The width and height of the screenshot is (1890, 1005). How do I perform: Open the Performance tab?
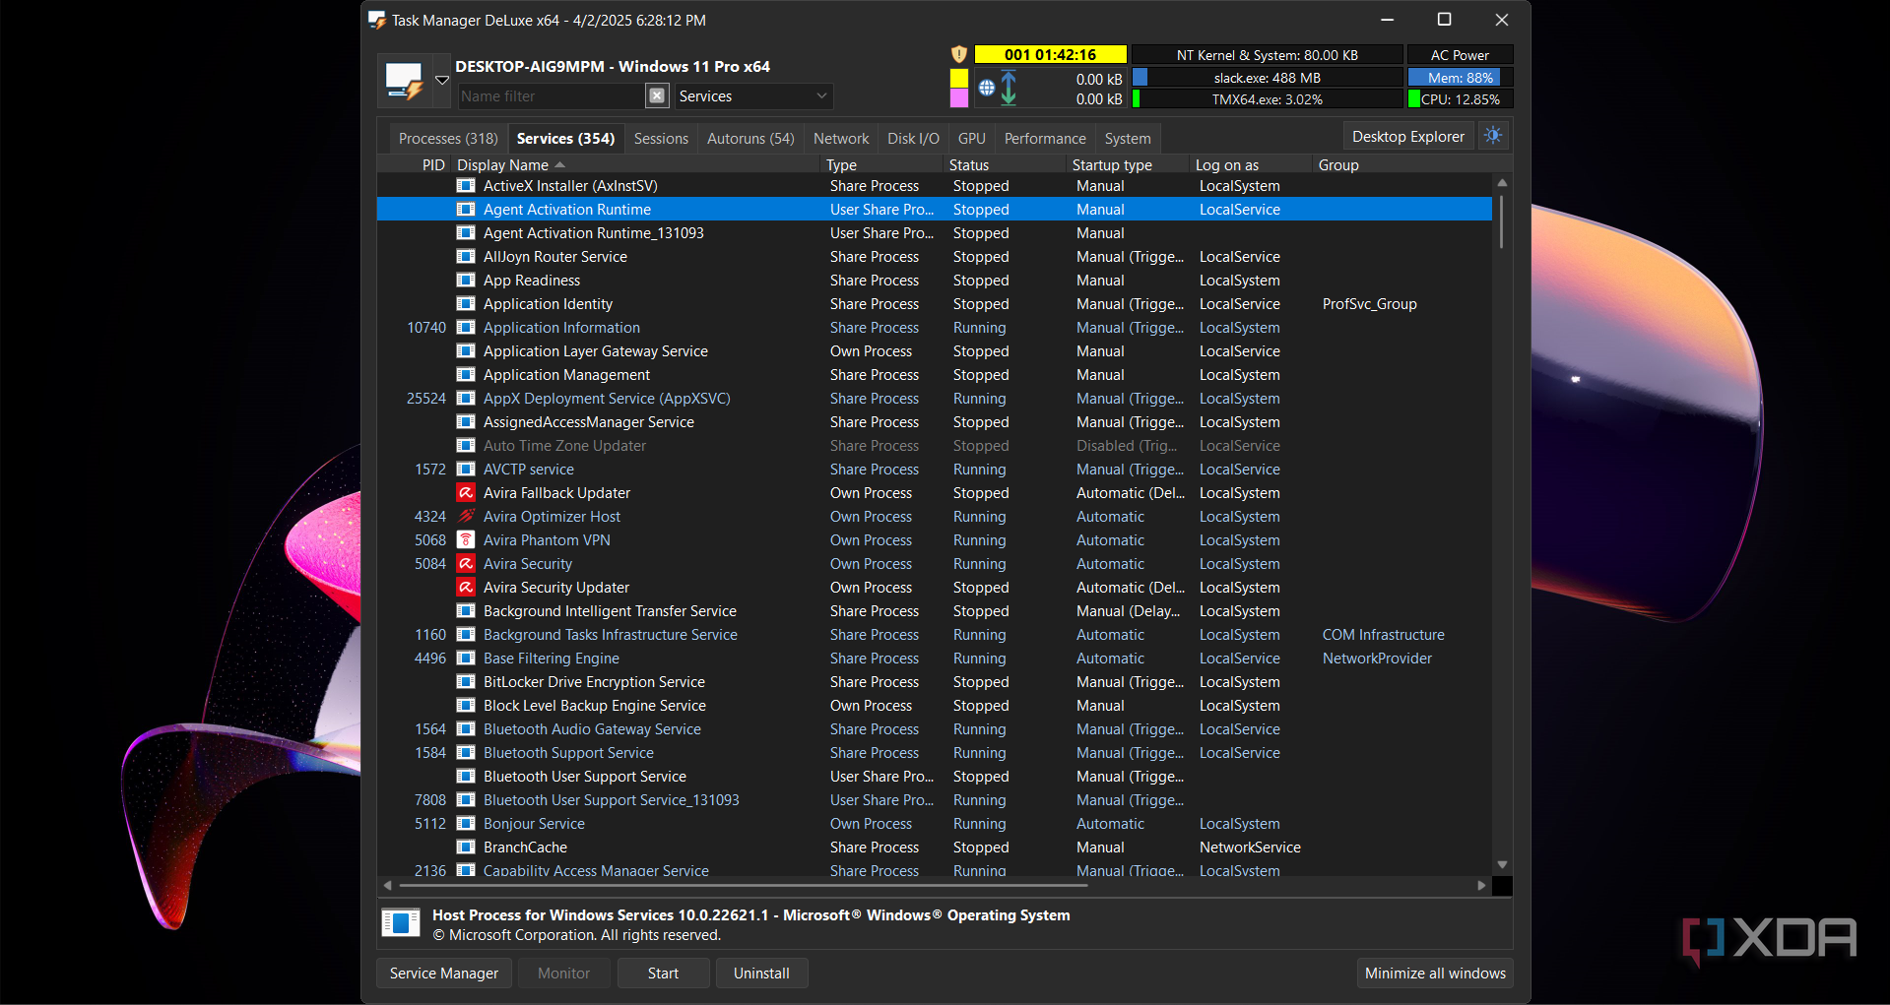pos(1044,139)
